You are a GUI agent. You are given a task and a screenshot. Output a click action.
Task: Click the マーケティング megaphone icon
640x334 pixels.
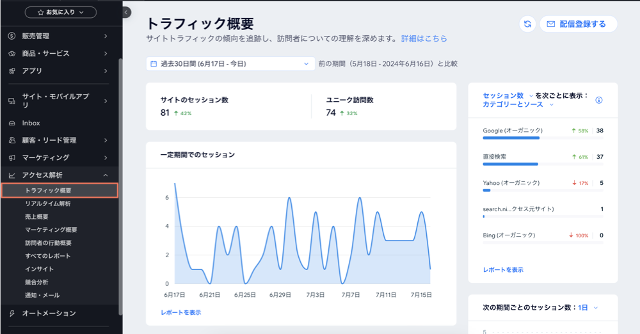click(12, 157)
